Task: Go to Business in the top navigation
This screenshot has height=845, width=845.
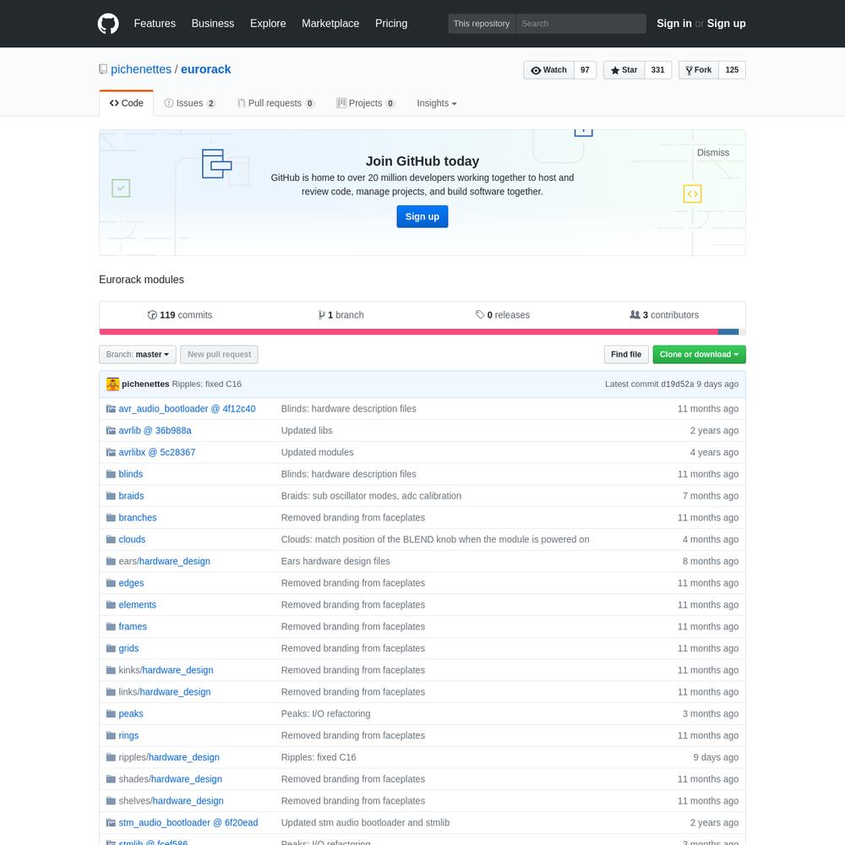Action: [x=213, y=24]
